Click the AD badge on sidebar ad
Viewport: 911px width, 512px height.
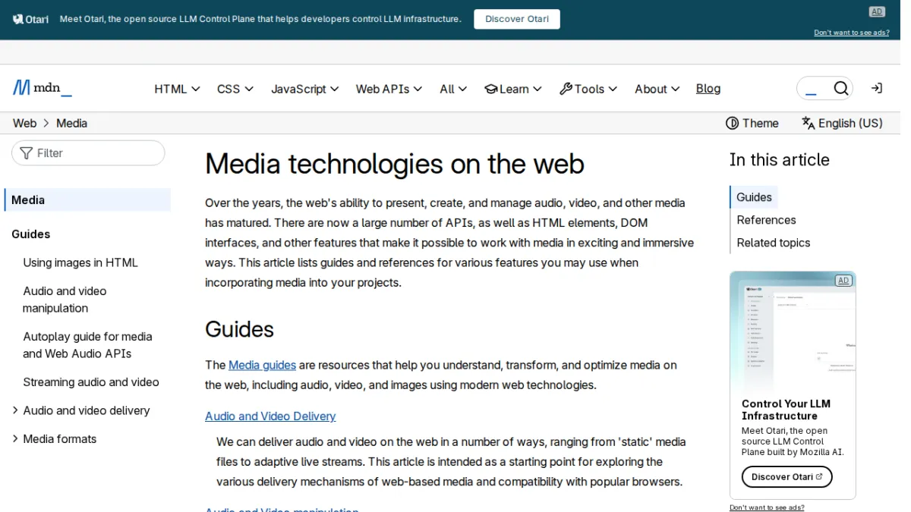(x=843, y=281)
